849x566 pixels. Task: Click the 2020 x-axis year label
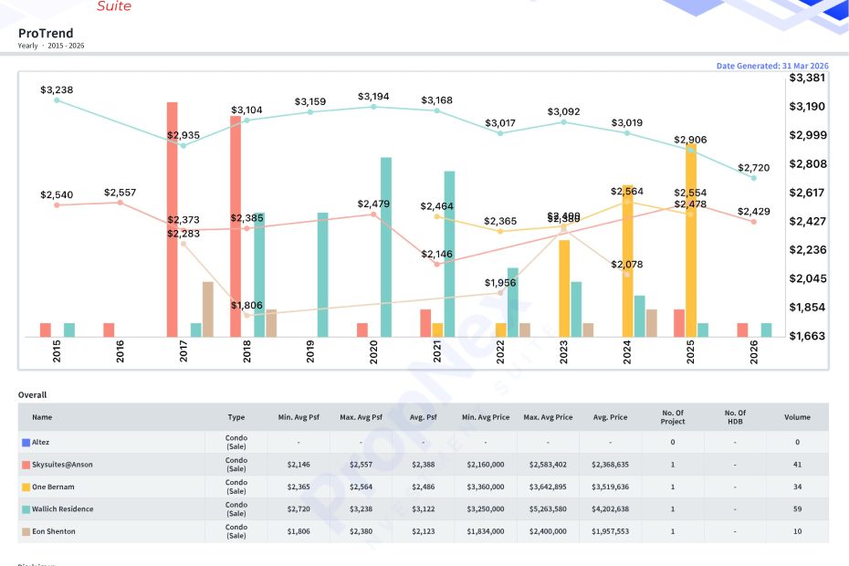click(x=373, y=352)
